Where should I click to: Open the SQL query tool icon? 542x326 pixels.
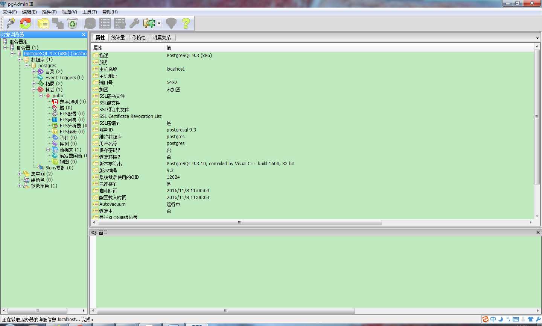point(90,23)
